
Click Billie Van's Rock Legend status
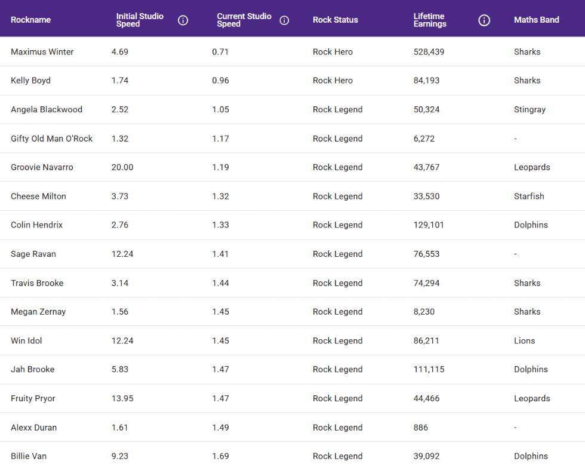[337, 456]
